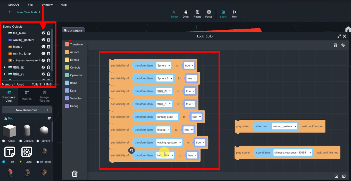Click the copy icon on the block

131,150
